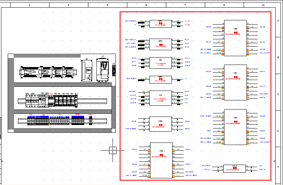Click row label D on the border
The height and width of the screenshot is (185, 283).
[x=278, y=131]
